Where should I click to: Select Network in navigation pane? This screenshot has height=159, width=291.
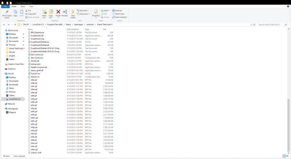[x=11, y=104]
